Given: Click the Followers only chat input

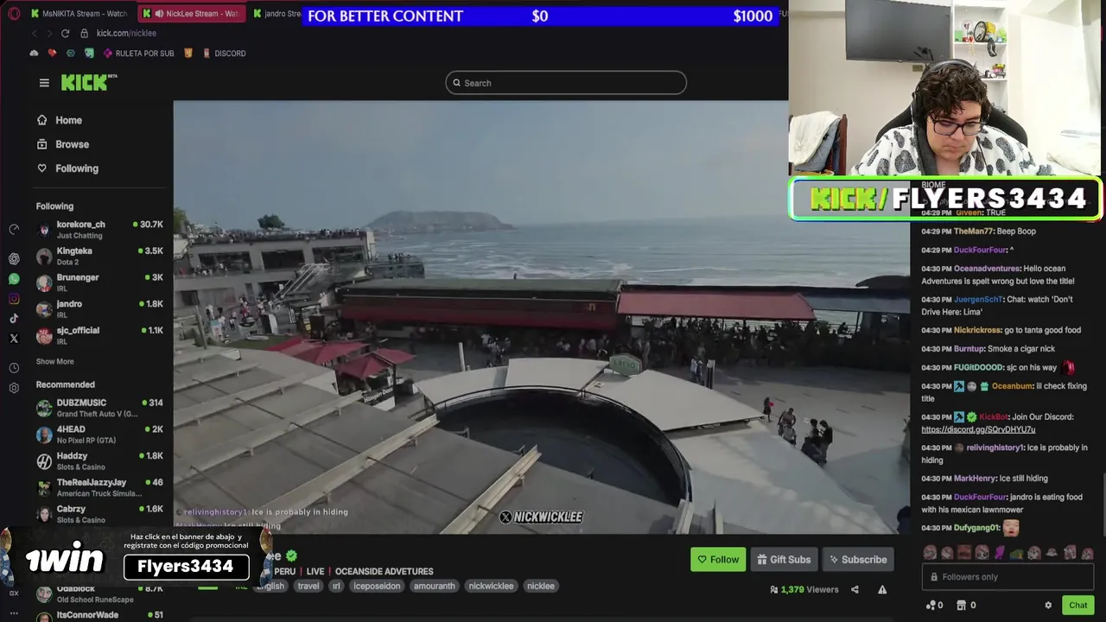Looking at the screenshot, I should [x=1007, y=577].
